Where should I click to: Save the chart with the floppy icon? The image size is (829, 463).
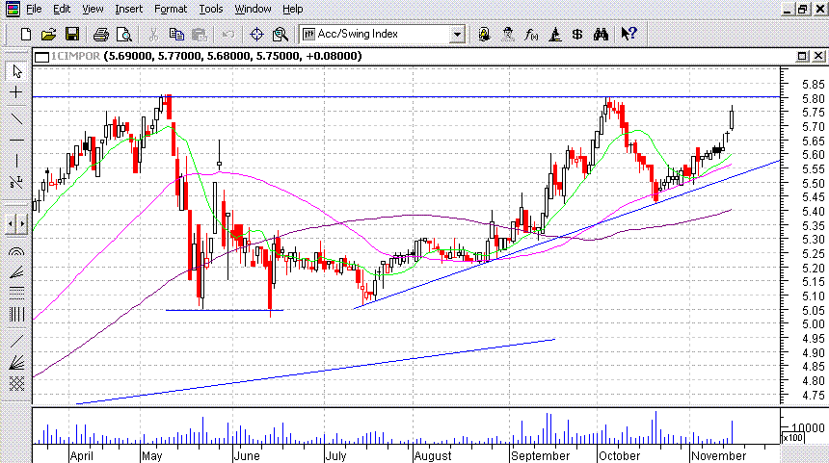[72, 35]
